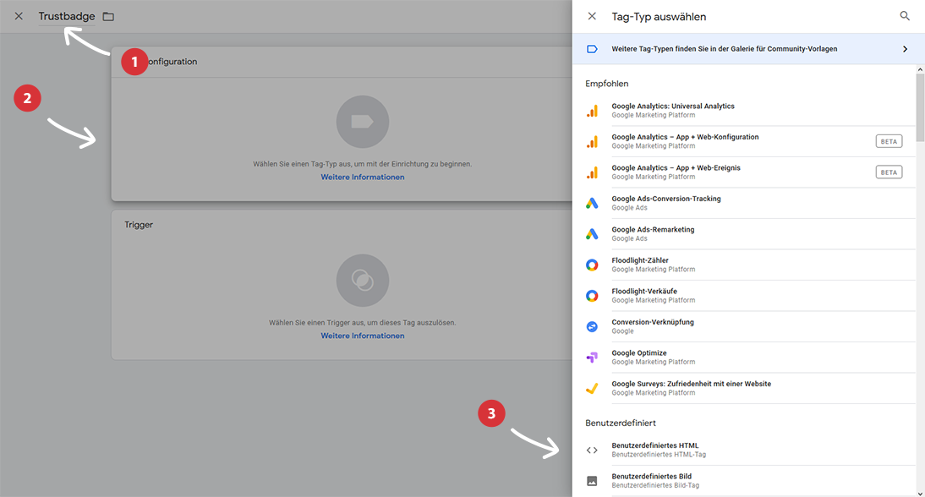Click the Benutzerdefiniertes HTML code icon
The image size is (925, 497).
(x=592, y=451)
